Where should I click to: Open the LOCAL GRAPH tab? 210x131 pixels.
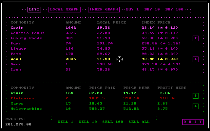[x=64, y=9]
